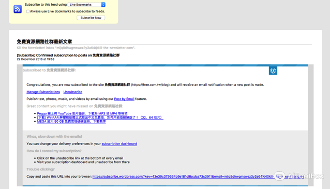Click the orange RSS feed icon
The image size is (330, 189).
tap(18, 9)
